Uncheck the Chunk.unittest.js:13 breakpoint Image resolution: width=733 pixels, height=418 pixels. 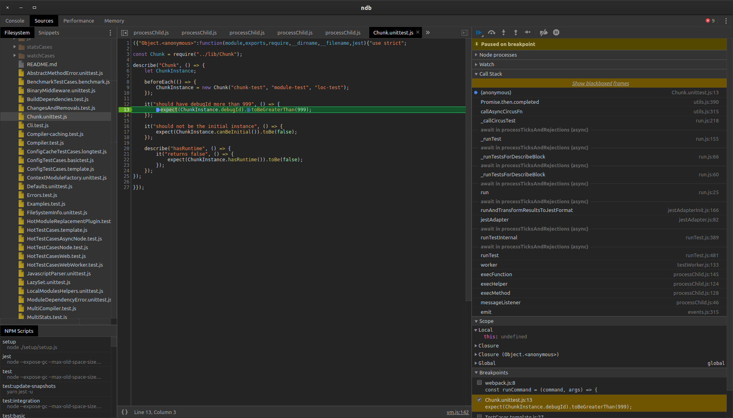pyautogui.click(x=479, y=400)
